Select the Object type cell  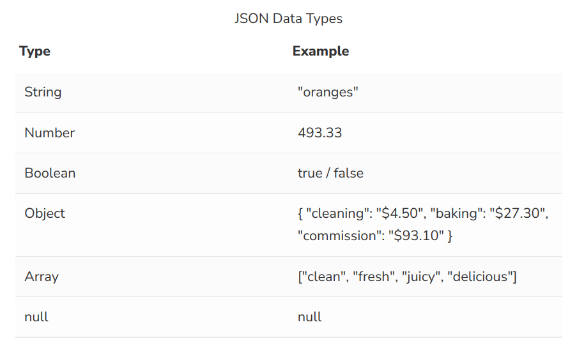pos(45,213)
